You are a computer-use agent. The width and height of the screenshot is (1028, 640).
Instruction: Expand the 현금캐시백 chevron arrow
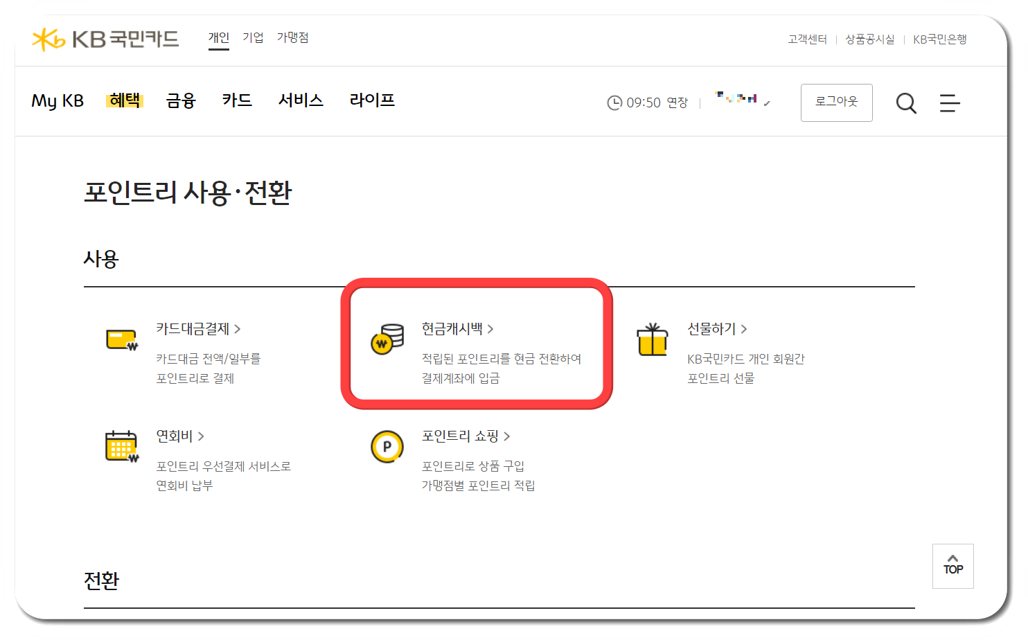point(492,329)
